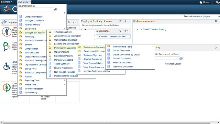Click the Time reporting person icon
This screenshot has height=124, width=220.
click(7, 32)
